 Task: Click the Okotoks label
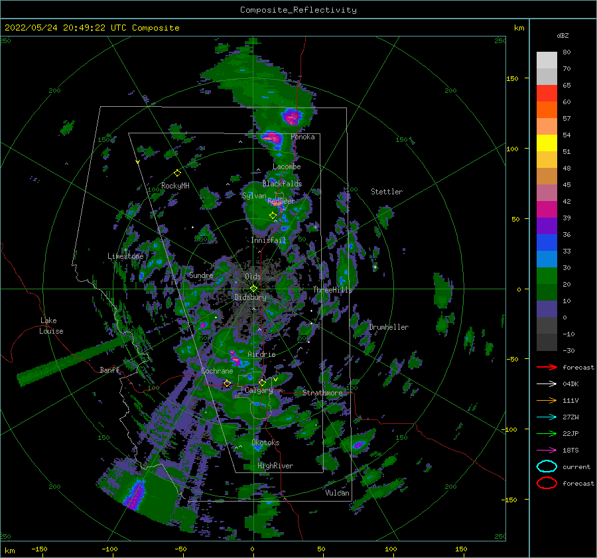[265, 443]
